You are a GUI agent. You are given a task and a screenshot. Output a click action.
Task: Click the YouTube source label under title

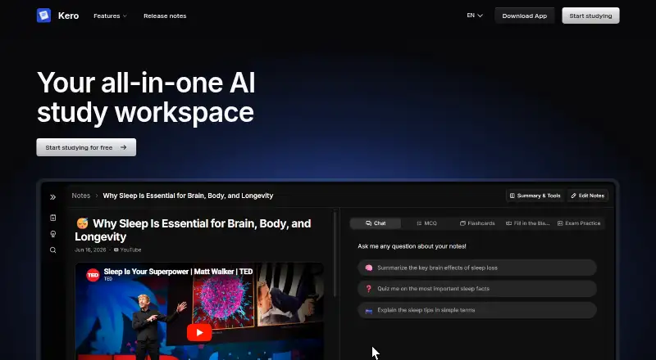coord(128,250)
